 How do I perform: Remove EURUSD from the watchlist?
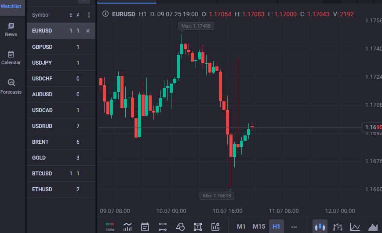[x=88, y=31]
